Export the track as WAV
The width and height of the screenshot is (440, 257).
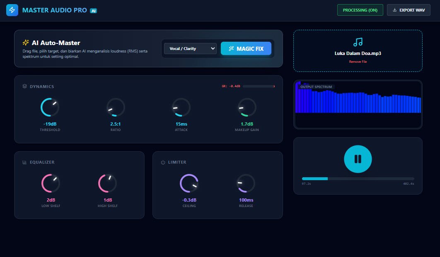409,10
